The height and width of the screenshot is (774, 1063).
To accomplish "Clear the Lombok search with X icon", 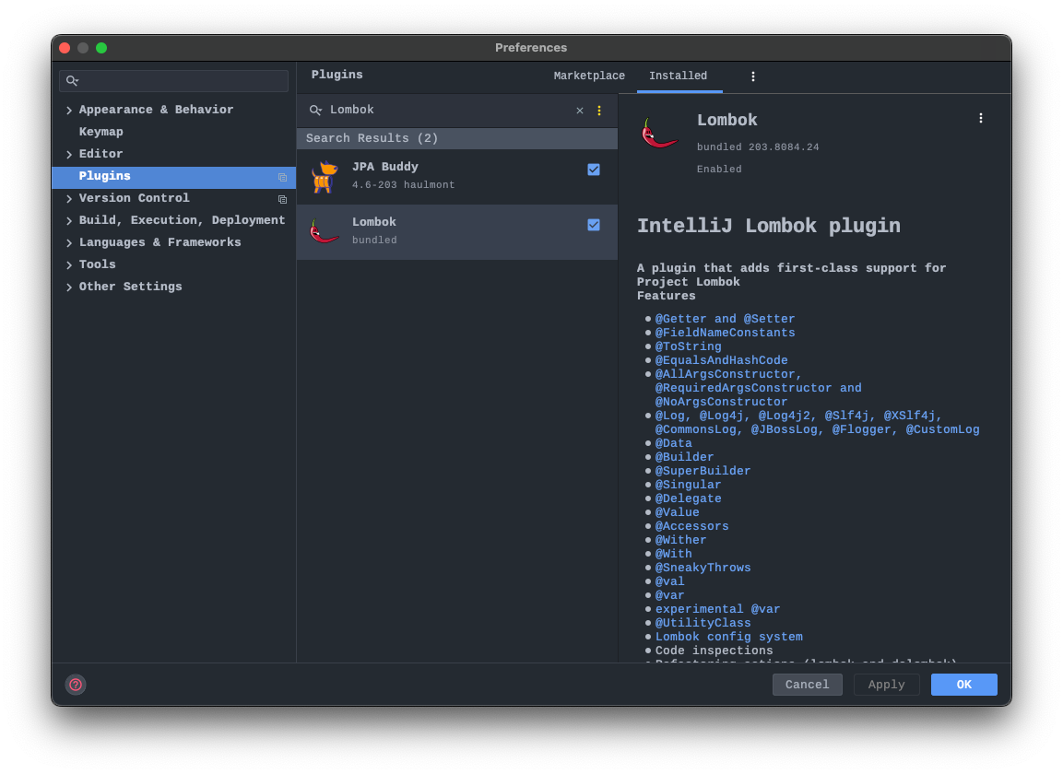I will pos(580,111).
